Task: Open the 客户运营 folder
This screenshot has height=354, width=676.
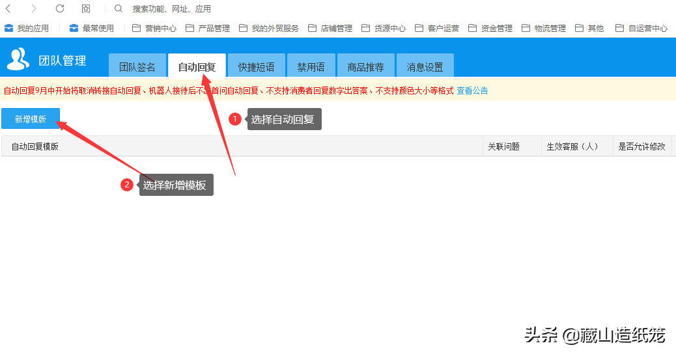Action: pos(437,29)
